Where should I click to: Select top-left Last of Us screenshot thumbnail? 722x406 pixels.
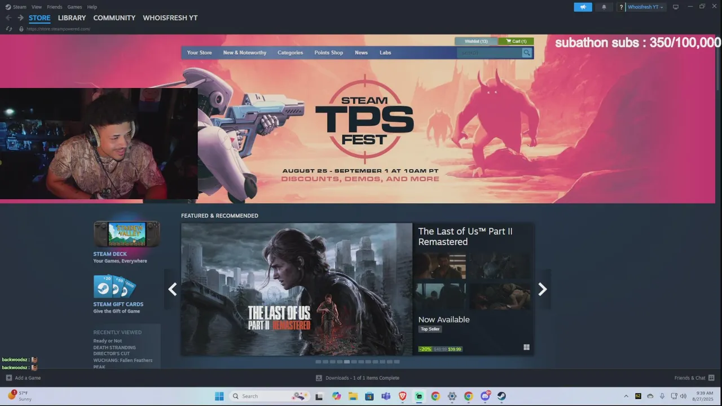pos(439,266)
